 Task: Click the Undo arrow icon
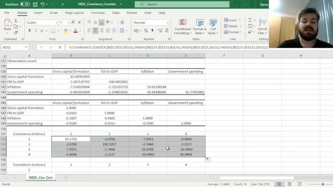[x=43, y=4]
